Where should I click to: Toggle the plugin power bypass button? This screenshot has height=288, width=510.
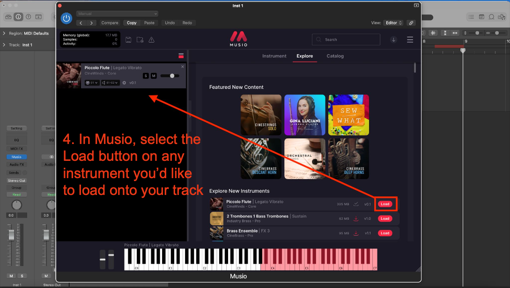coord(67,19)
